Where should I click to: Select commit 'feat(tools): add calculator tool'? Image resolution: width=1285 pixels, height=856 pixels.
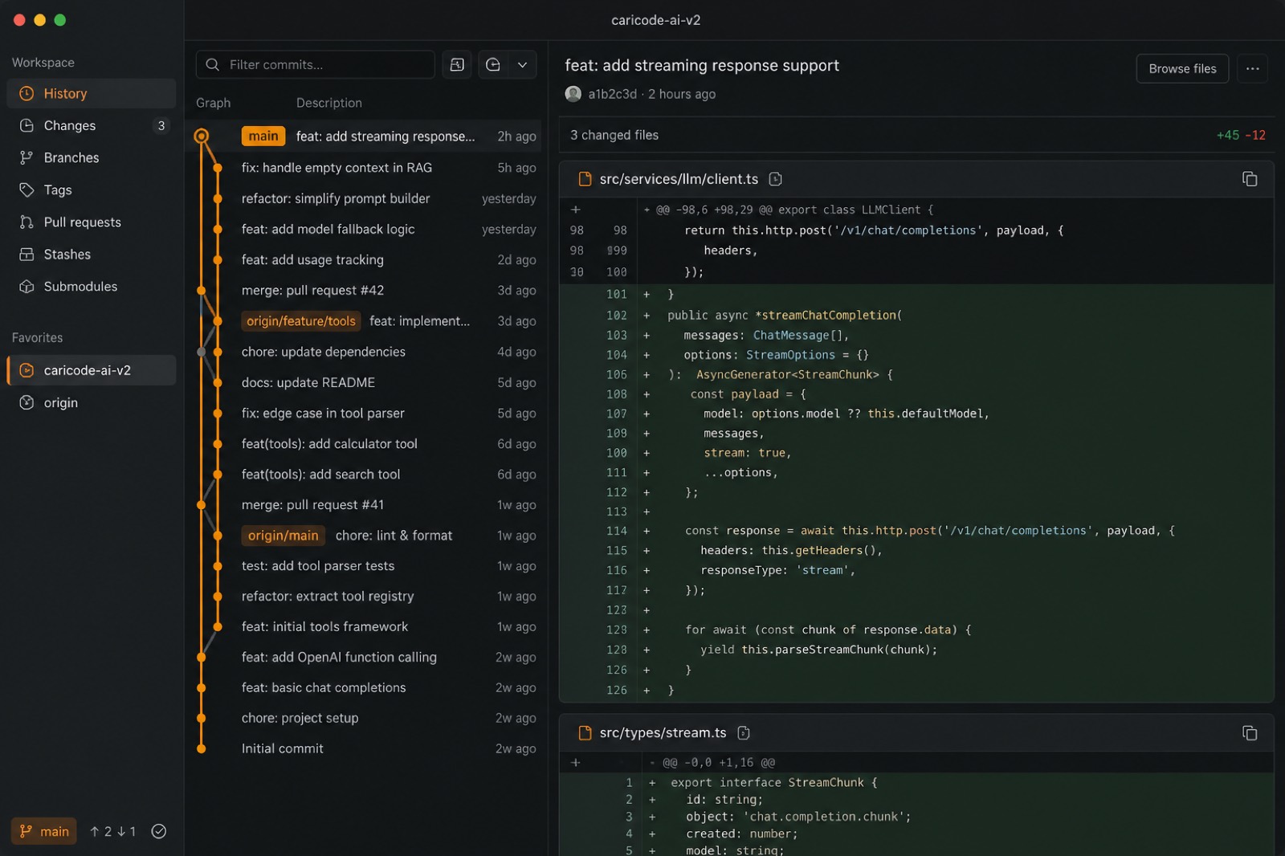365,443
